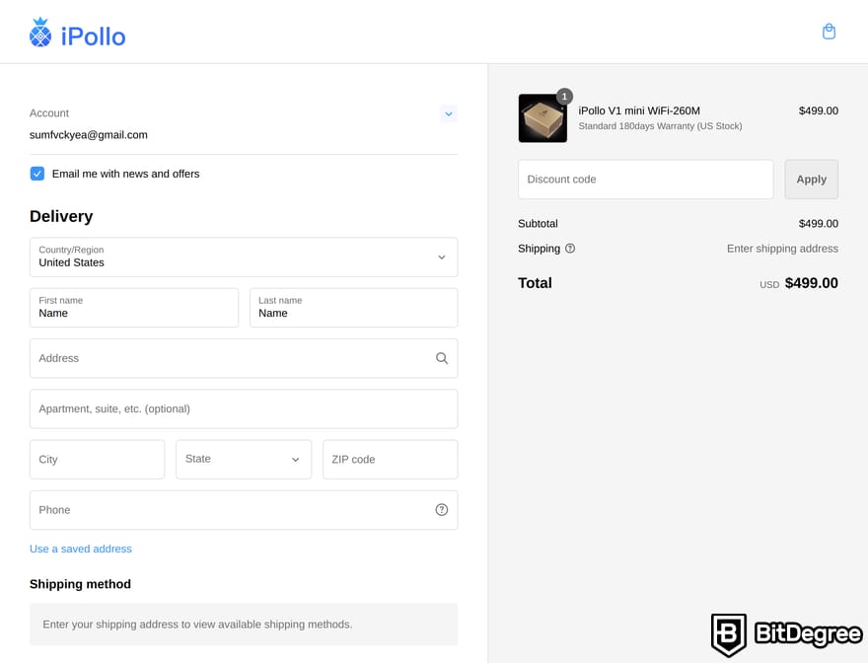The image size is (868, 663).
Task: Click the City input field
Action: click(97, 460)
